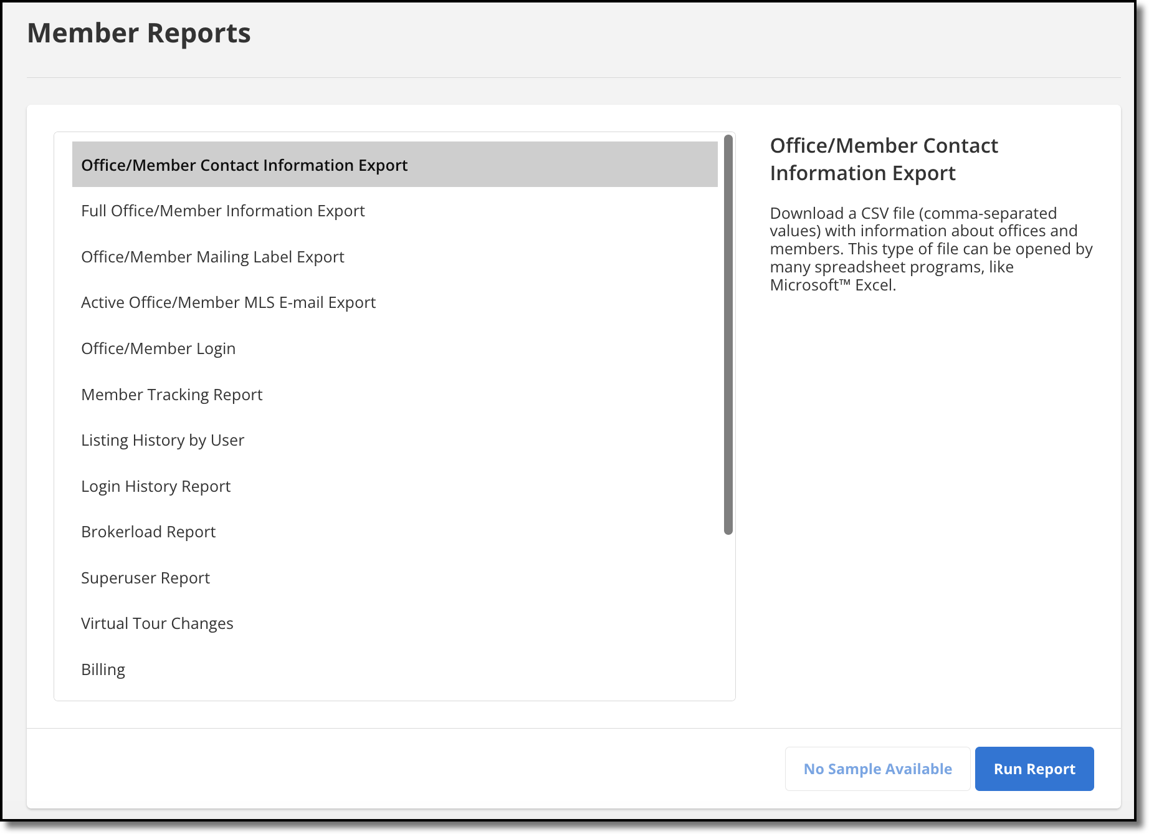Click the report list scrollbar thumb
This screenshot has width=1149, height=834.
tap(728, 335)
